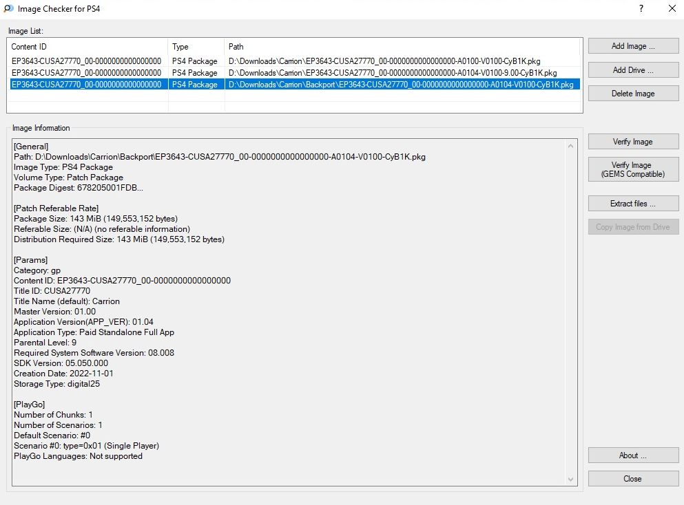Viewport: 684px width, 505px height.
Task: Click the Package Size: 143 MiB line
Action: [96, 219]
